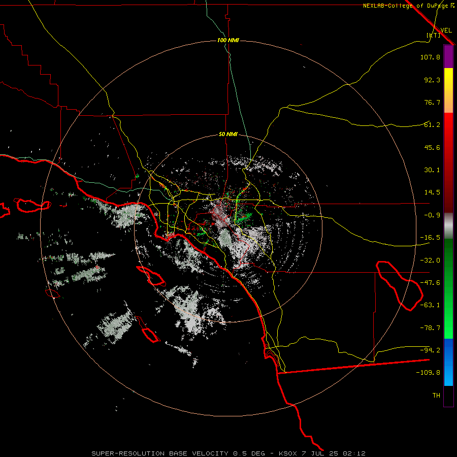Click the NEXLAB-College of DuPage header text
Viewport: 457px width, 457px height.
(408, 6)
